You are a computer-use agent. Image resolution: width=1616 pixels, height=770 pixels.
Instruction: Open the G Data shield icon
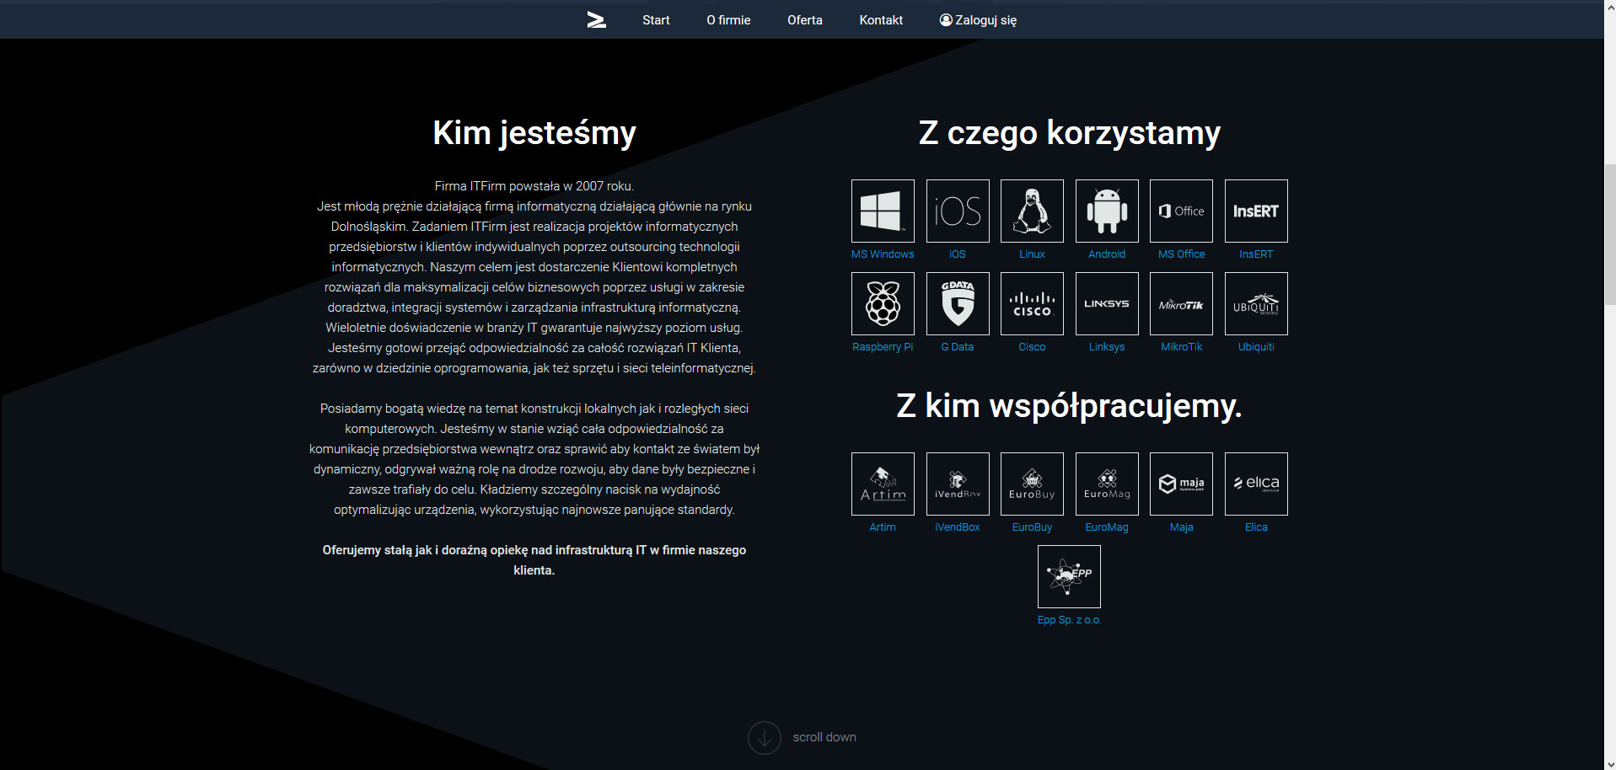(958, 303)
